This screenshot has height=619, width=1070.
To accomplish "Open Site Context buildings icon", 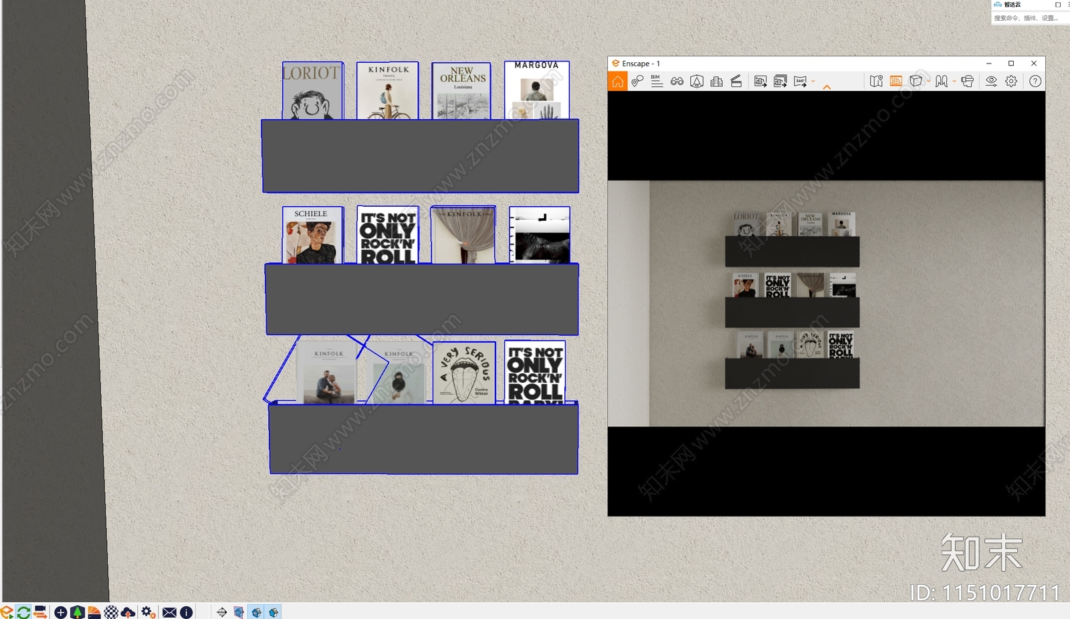I will pos(716,81).
